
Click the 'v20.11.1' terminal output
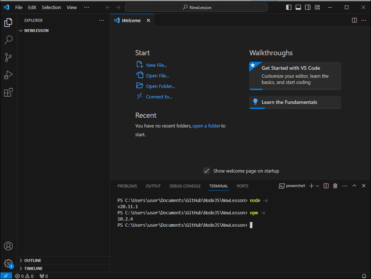tap(128, 206)
